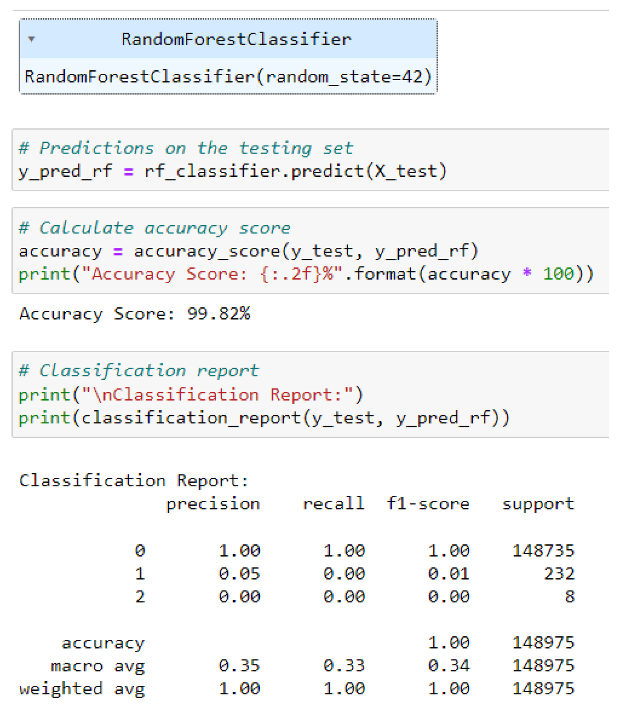Click the 'Classification report' comment line
The width and height of the screenshot is (622, 711).
pyautogui.click(x=139, y=371)
